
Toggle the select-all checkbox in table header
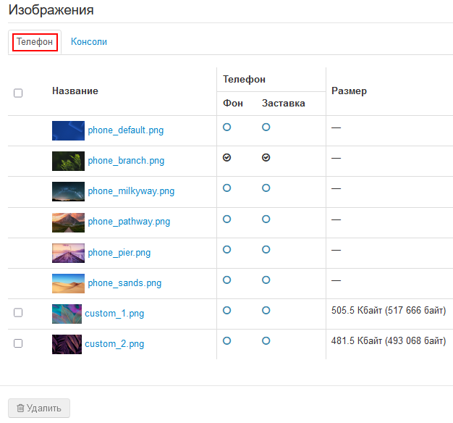(18, 93)
